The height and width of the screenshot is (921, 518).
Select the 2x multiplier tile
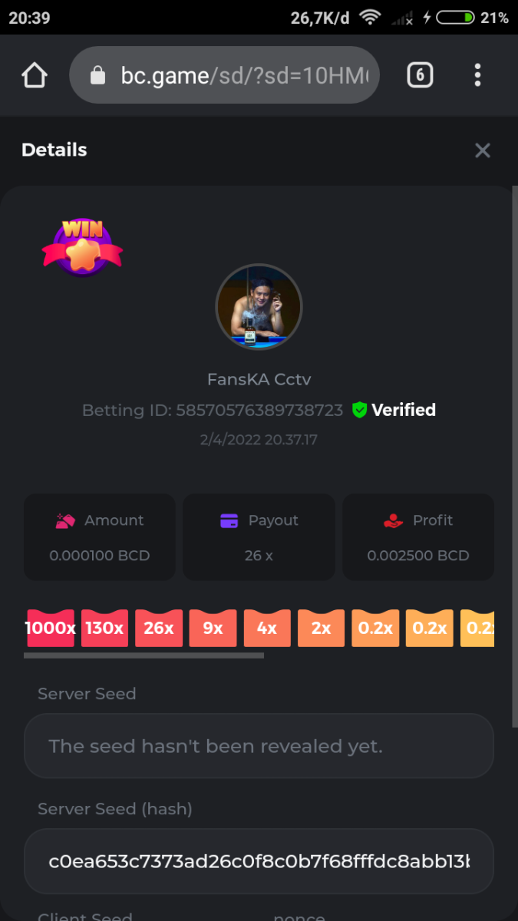click(x=321, y=628)
